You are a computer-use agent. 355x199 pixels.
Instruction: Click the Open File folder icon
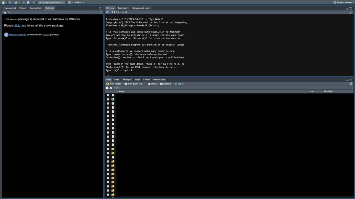coord(16,2)
